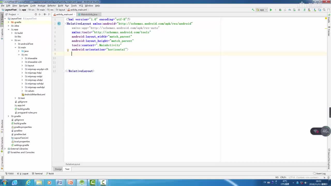Click the Android Studio taskbar icon

[82, 183]
